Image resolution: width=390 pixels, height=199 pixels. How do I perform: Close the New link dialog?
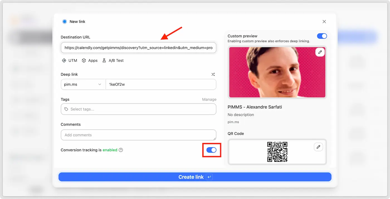coord(324,22)
